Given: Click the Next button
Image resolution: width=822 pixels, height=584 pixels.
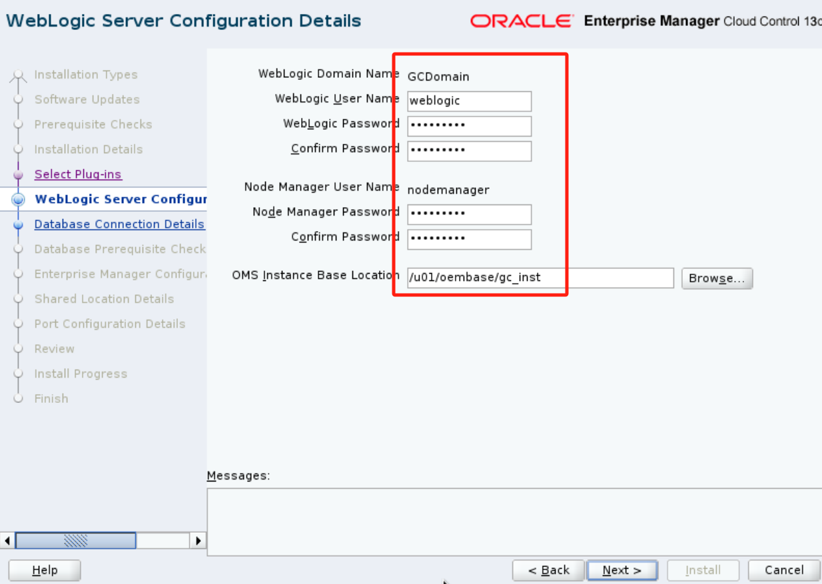Looking at the screenshot, I should tap(621, 570).
